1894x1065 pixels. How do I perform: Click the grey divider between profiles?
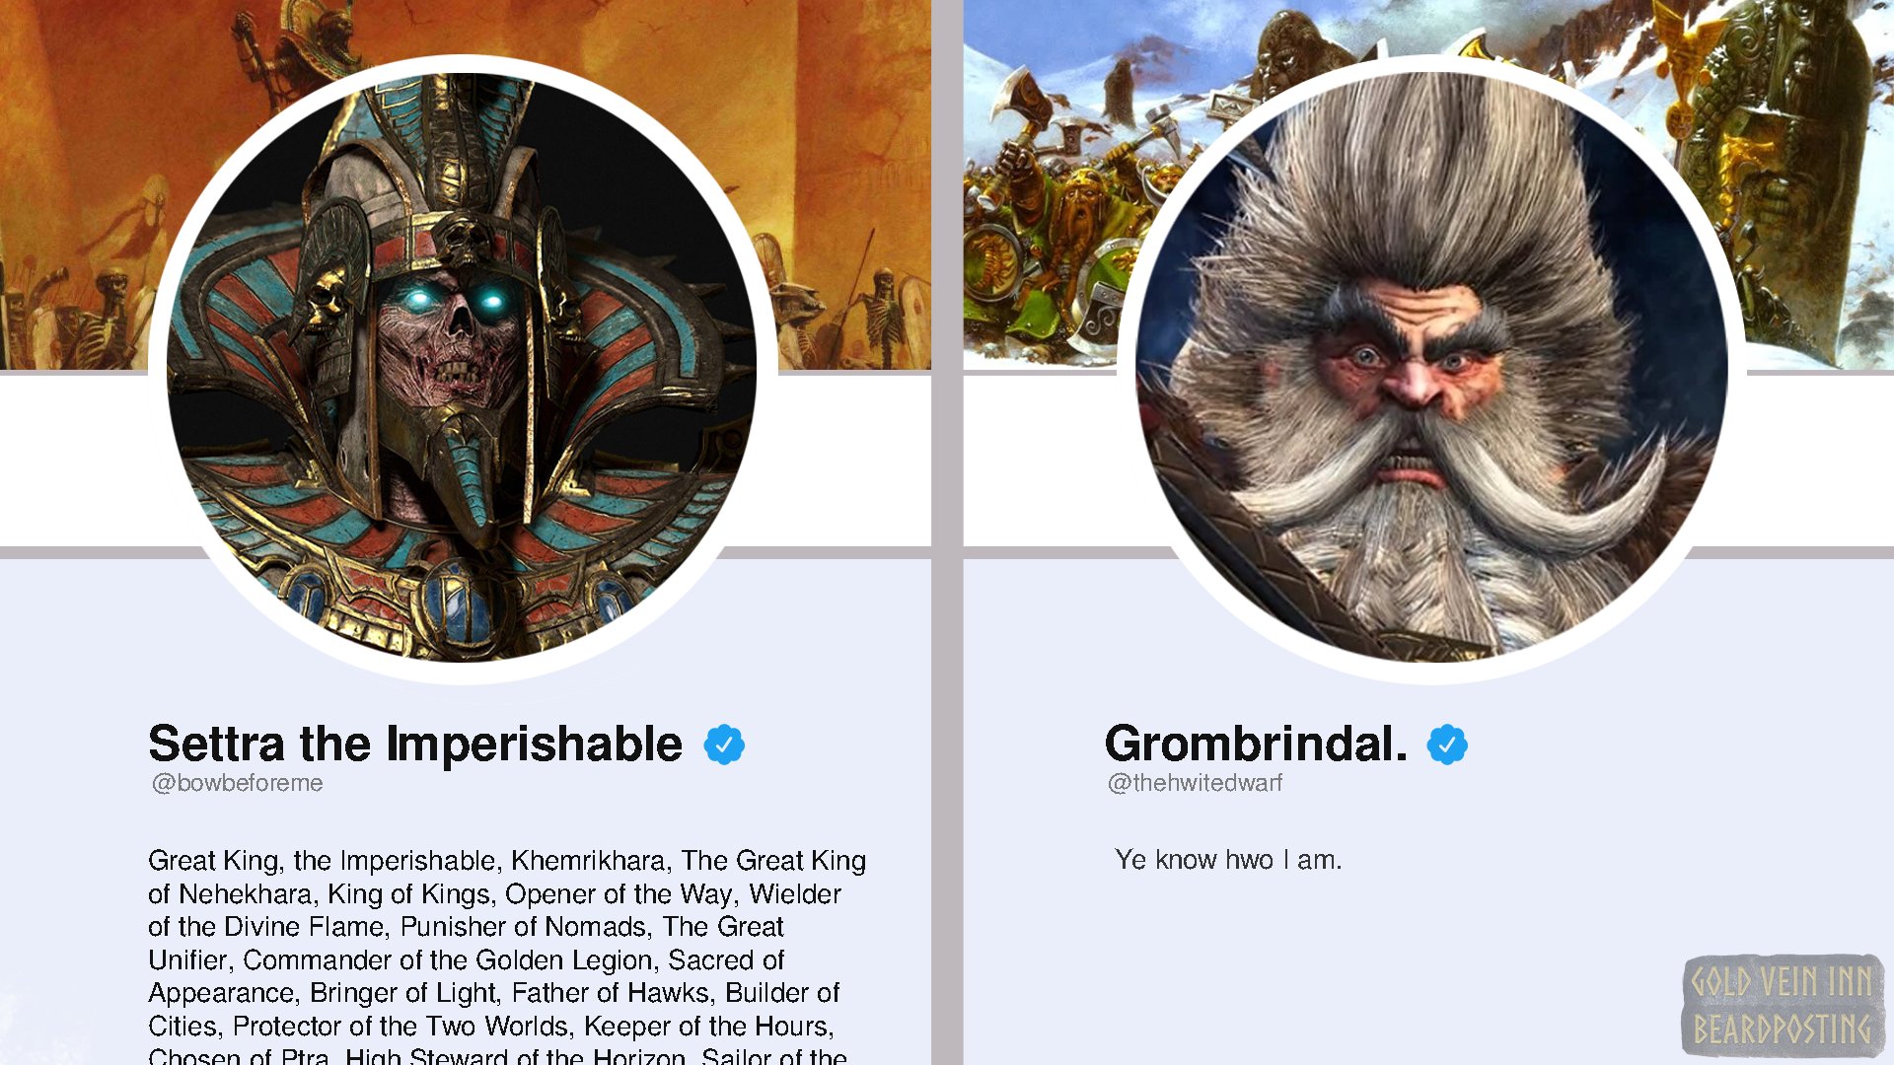click(947, 532)
